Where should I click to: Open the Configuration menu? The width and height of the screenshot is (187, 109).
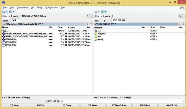point(51,8)
